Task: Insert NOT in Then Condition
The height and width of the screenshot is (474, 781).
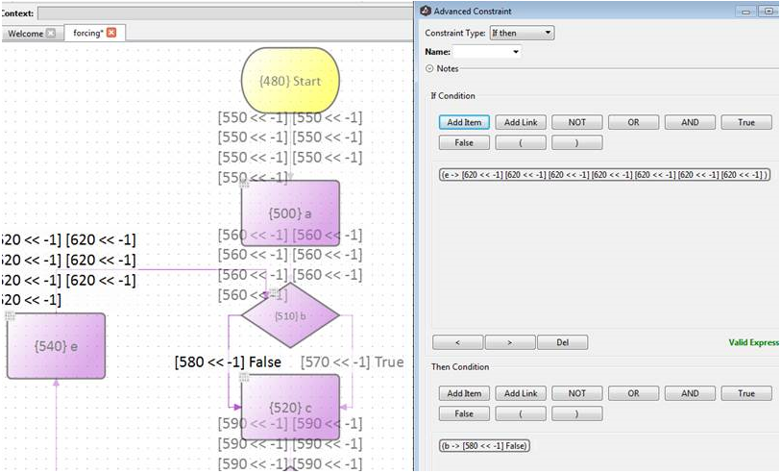Action: coord(576,393)
